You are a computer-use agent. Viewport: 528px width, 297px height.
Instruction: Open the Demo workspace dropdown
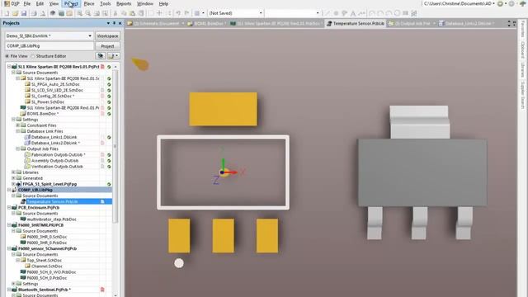(90, 35)
